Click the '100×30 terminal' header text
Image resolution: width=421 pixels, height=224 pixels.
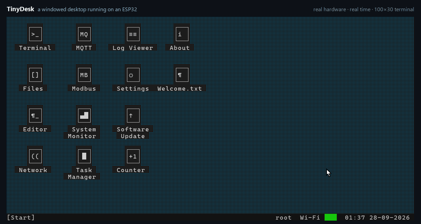coord(394,10)
